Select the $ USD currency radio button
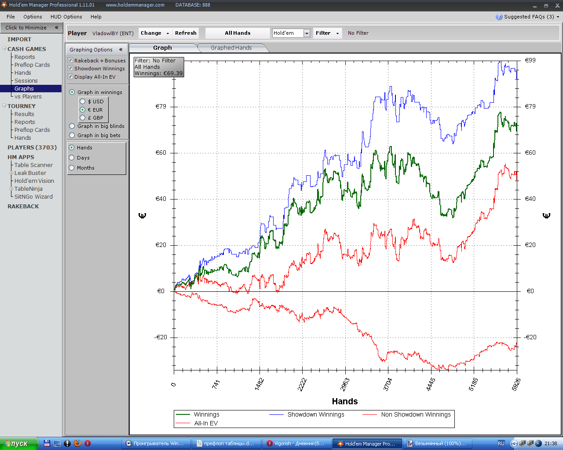Viewport: 563px width, 450px height. coord(83,102)
